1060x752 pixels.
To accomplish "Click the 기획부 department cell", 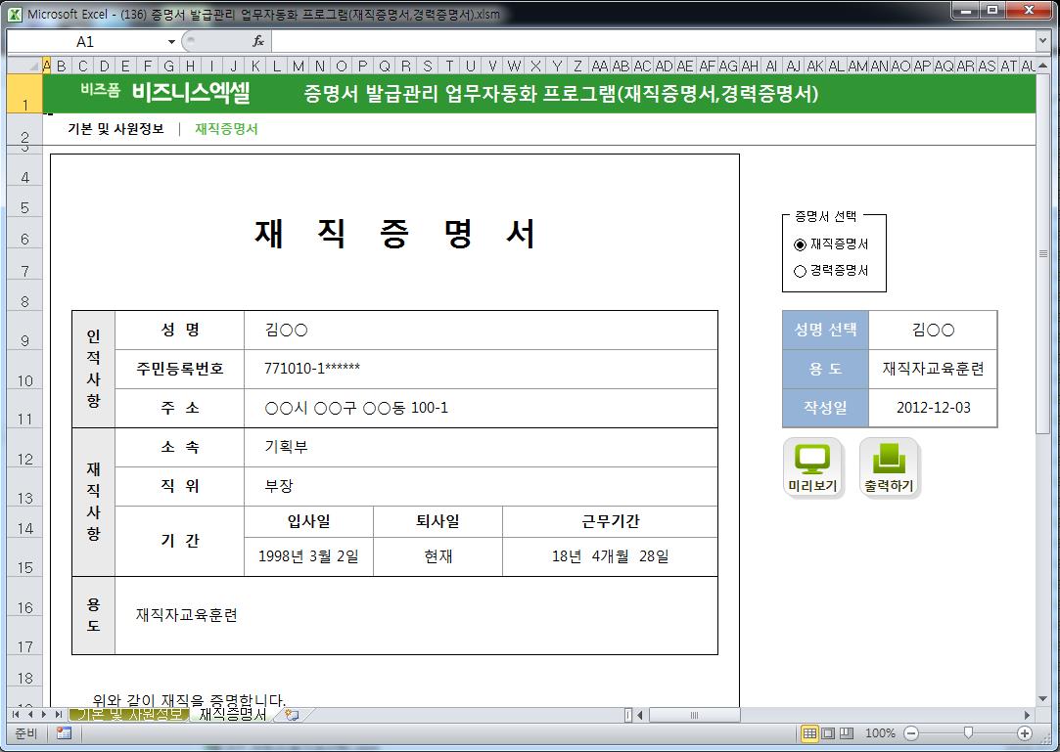I will pyautogui.click(x=481, y=447).
